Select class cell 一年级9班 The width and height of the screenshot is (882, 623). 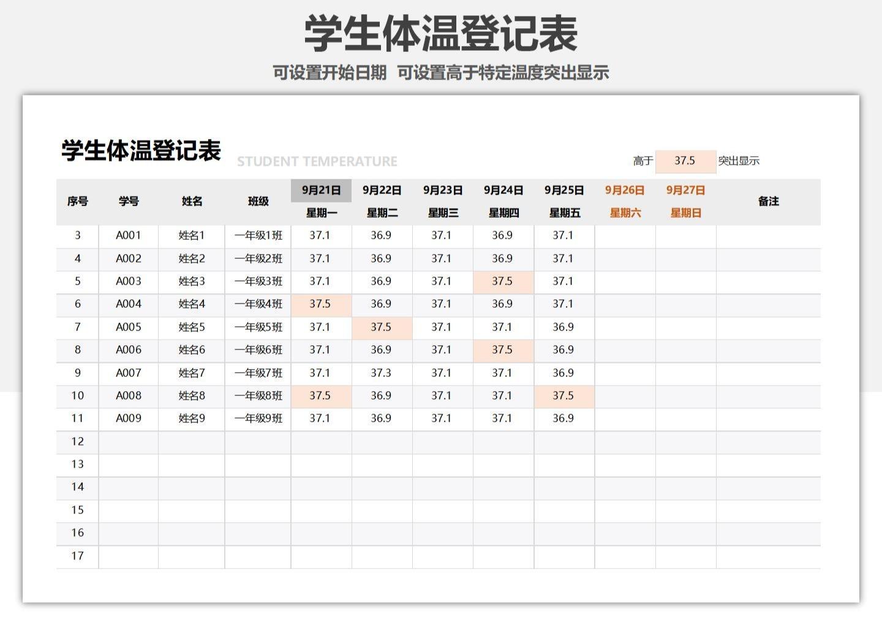[258, 419]
